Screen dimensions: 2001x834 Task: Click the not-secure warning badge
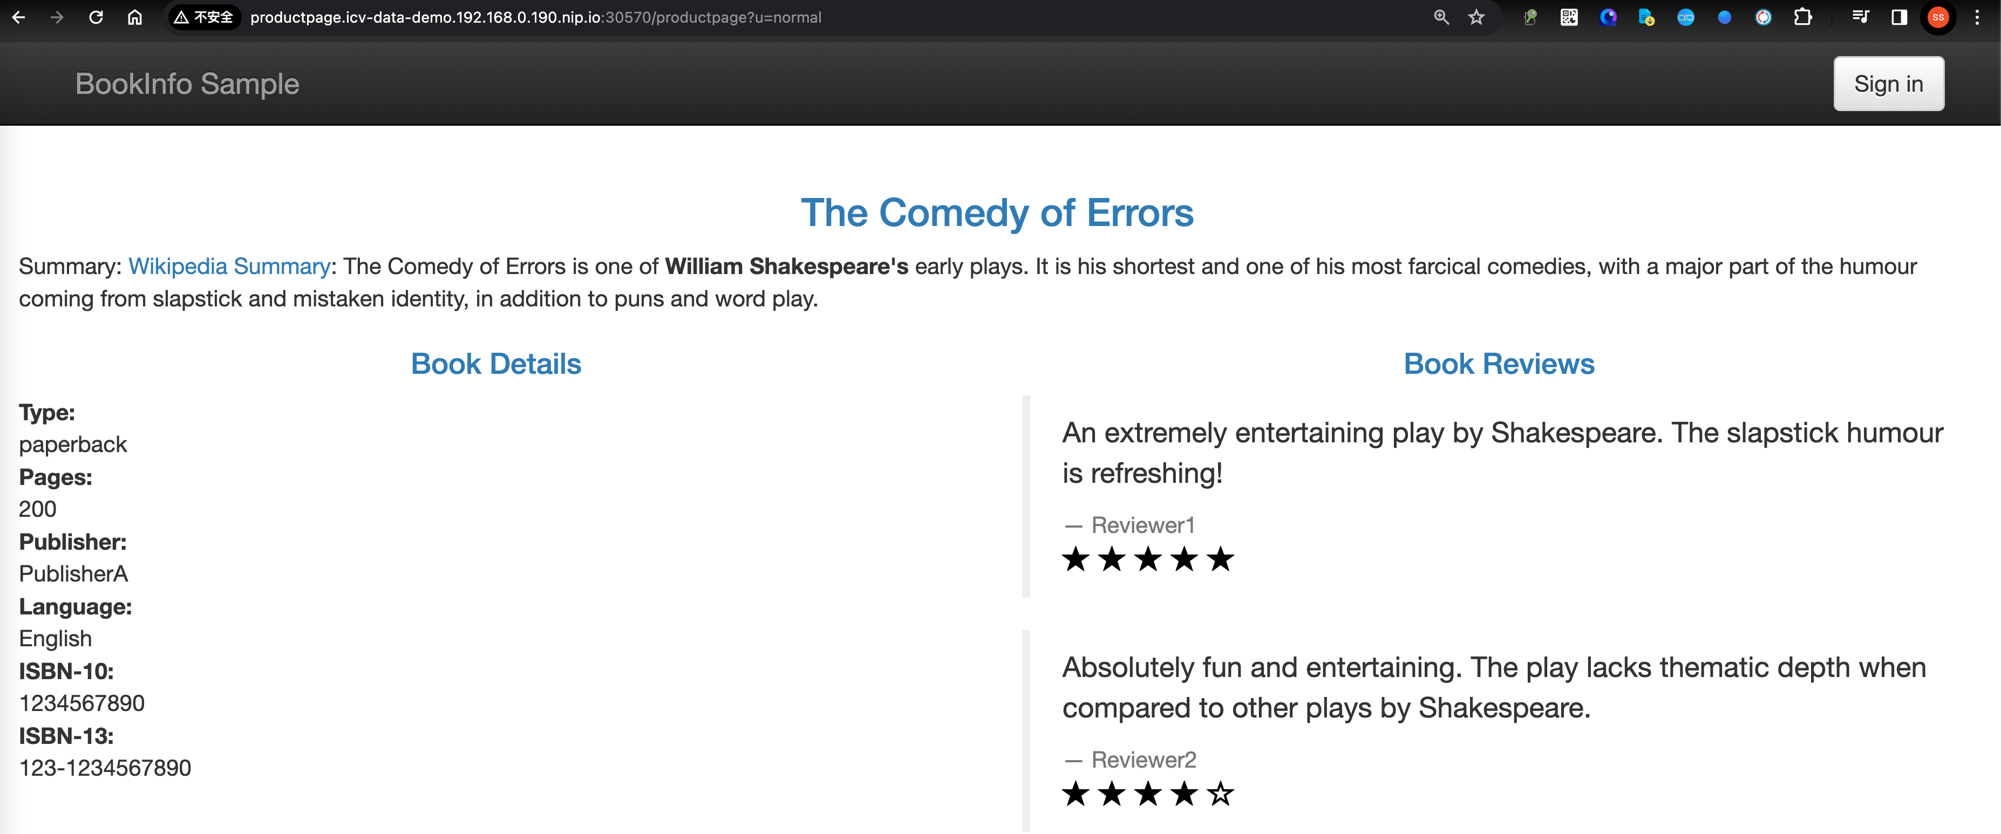[203, 17]
